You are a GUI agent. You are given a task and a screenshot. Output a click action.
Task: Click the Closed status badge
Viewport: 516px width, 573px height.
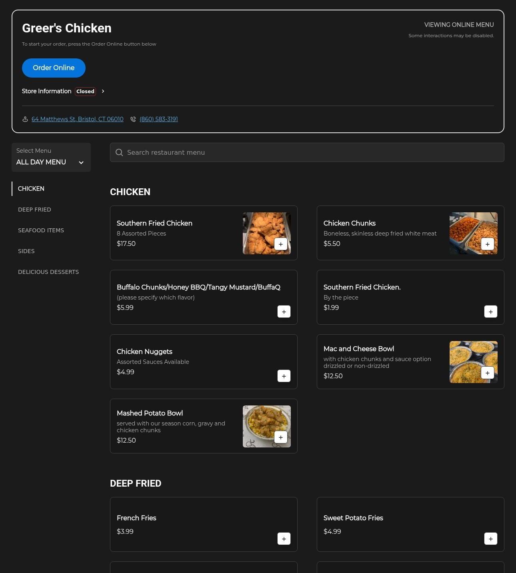point(85,91)
